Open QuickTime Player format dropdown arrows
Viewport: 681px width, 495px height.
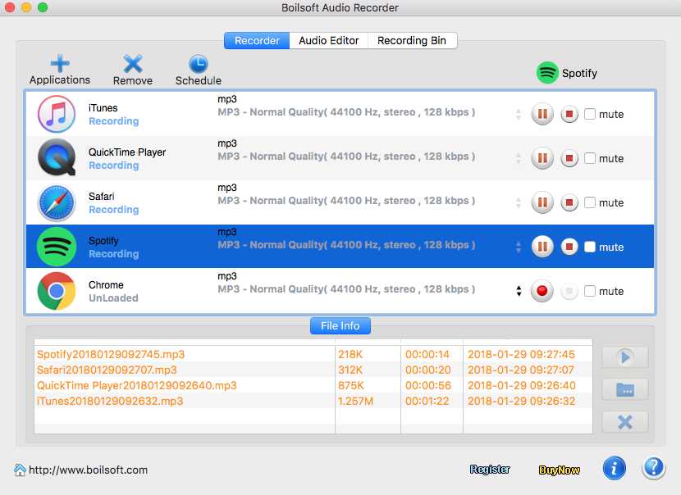pyautogui.click(x=519, y=159)
